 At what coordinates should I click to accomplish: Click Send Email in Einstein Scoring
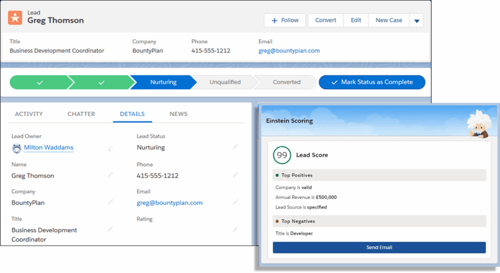[x=379, y=248]
